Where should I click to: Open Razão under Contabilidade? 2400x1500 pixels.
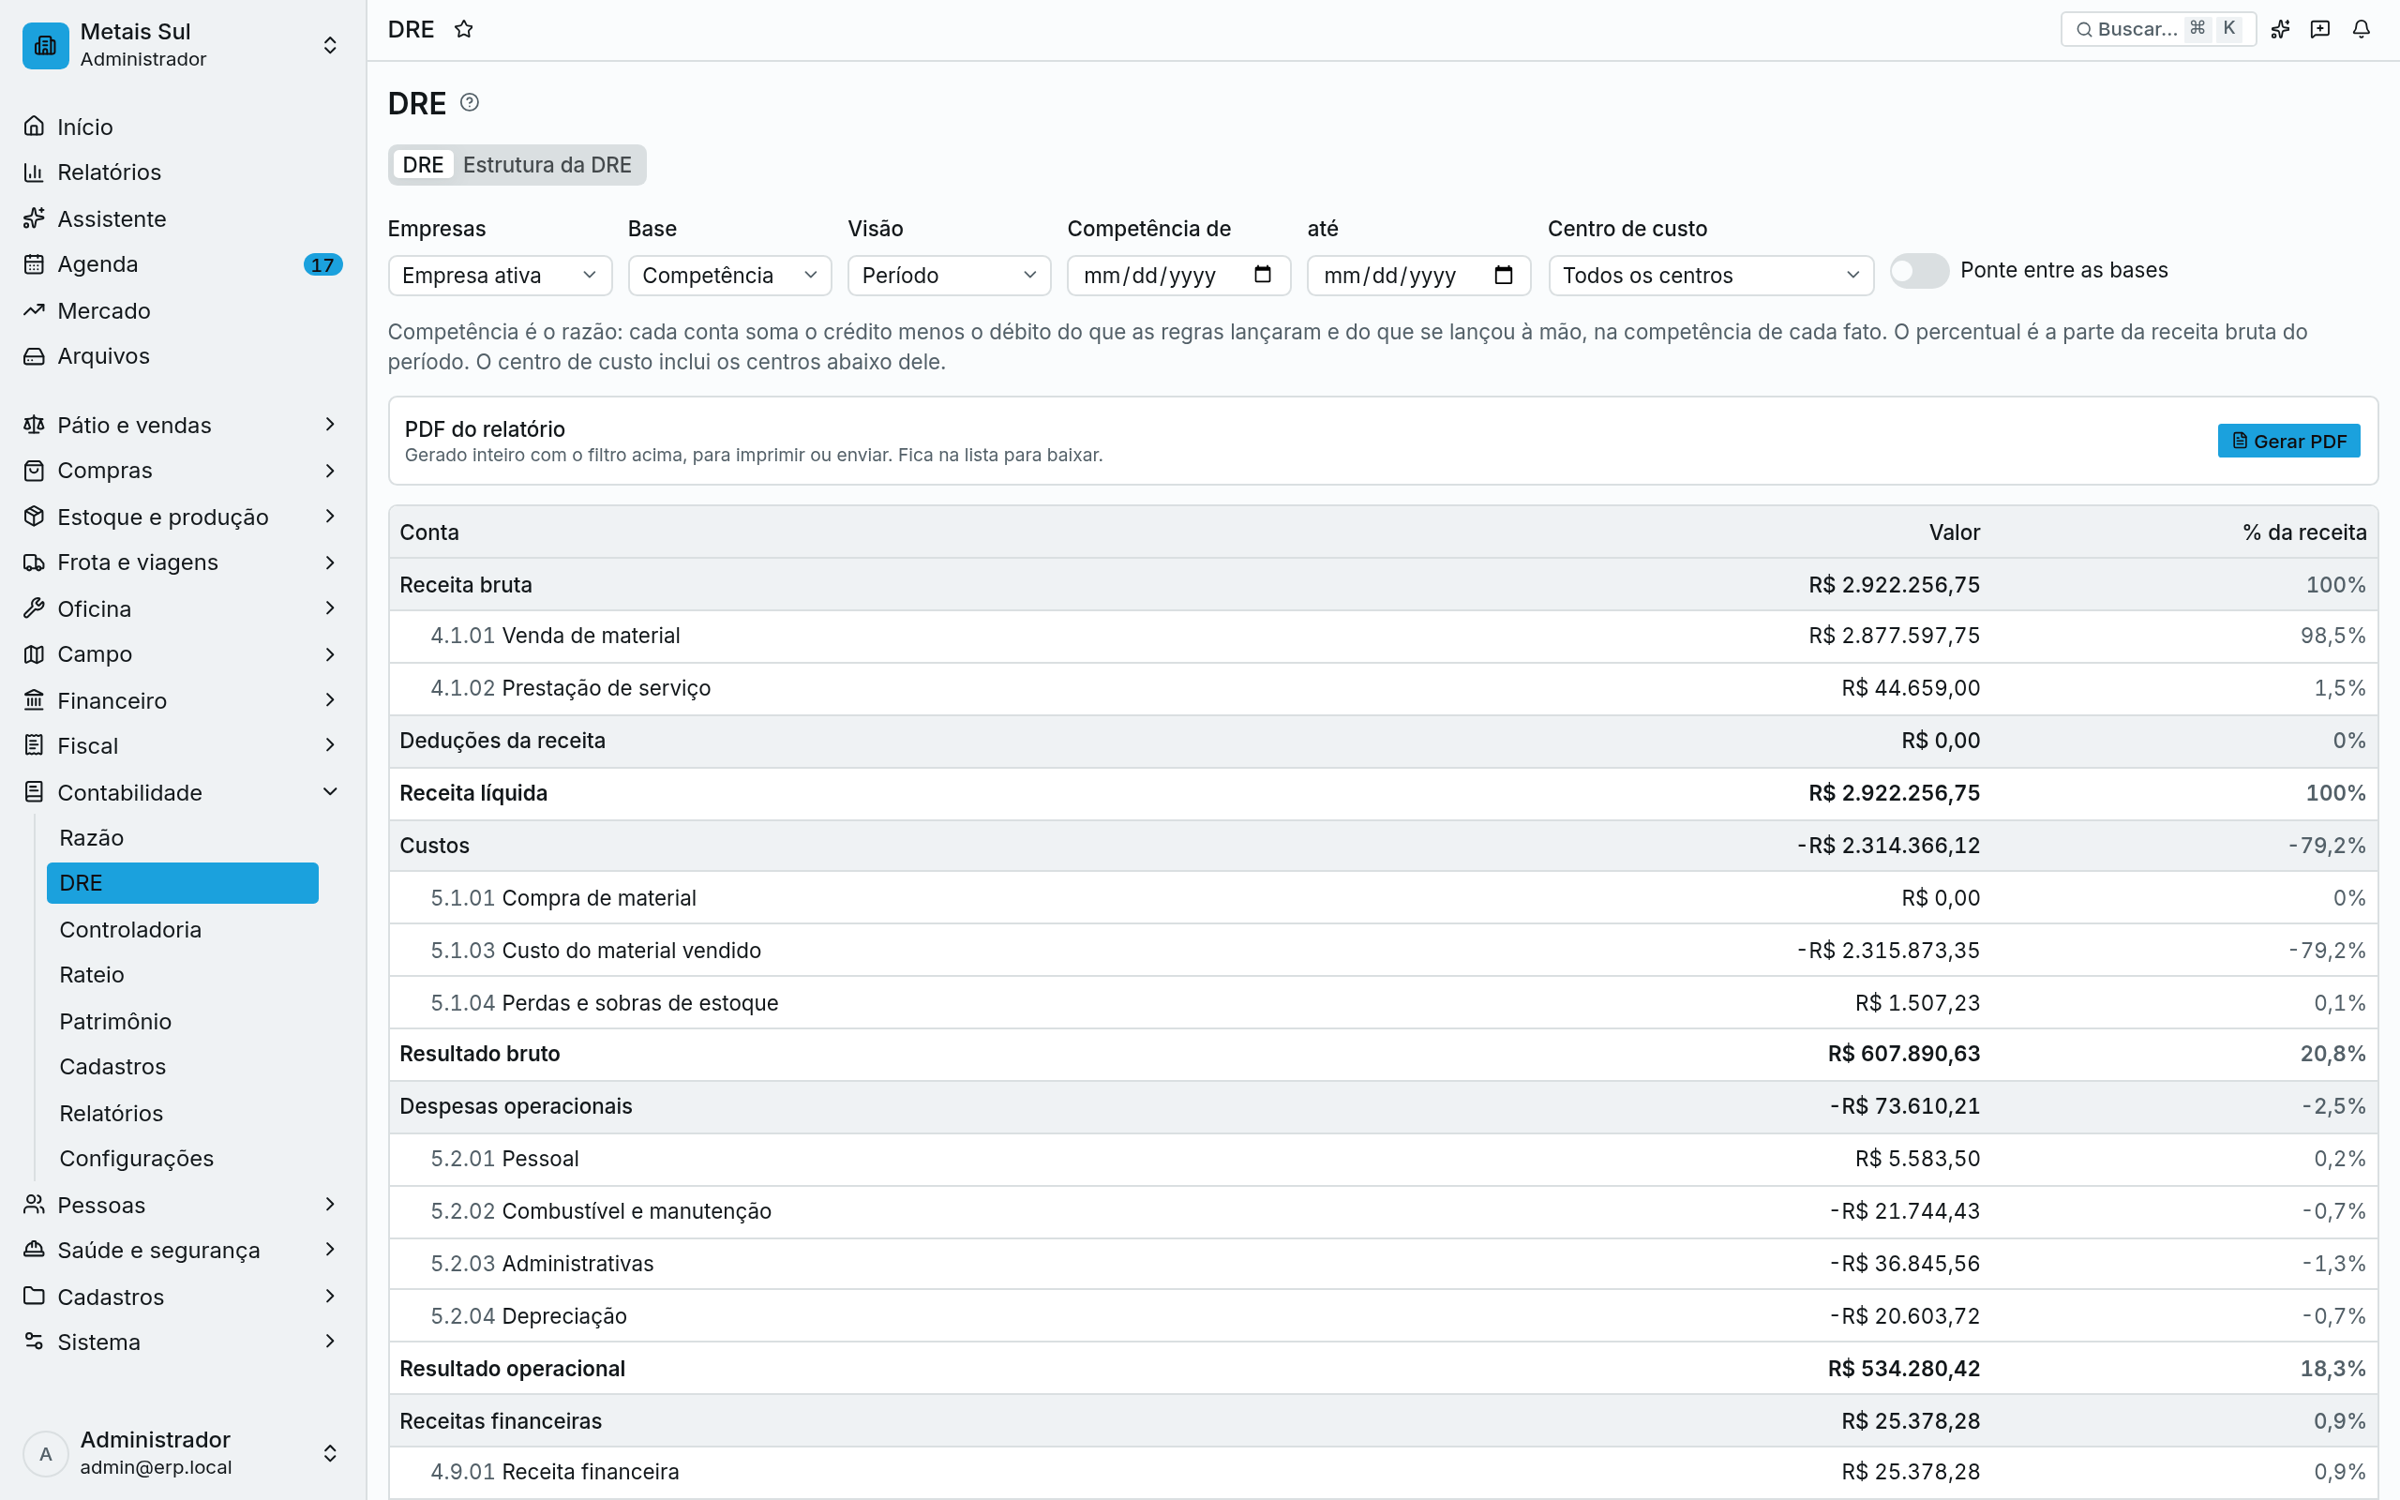(x=183, y=837)
